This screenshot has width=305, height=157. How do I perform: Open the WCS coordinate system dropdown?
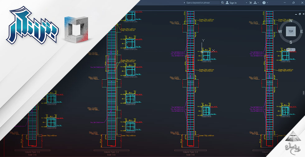(289, 49)
